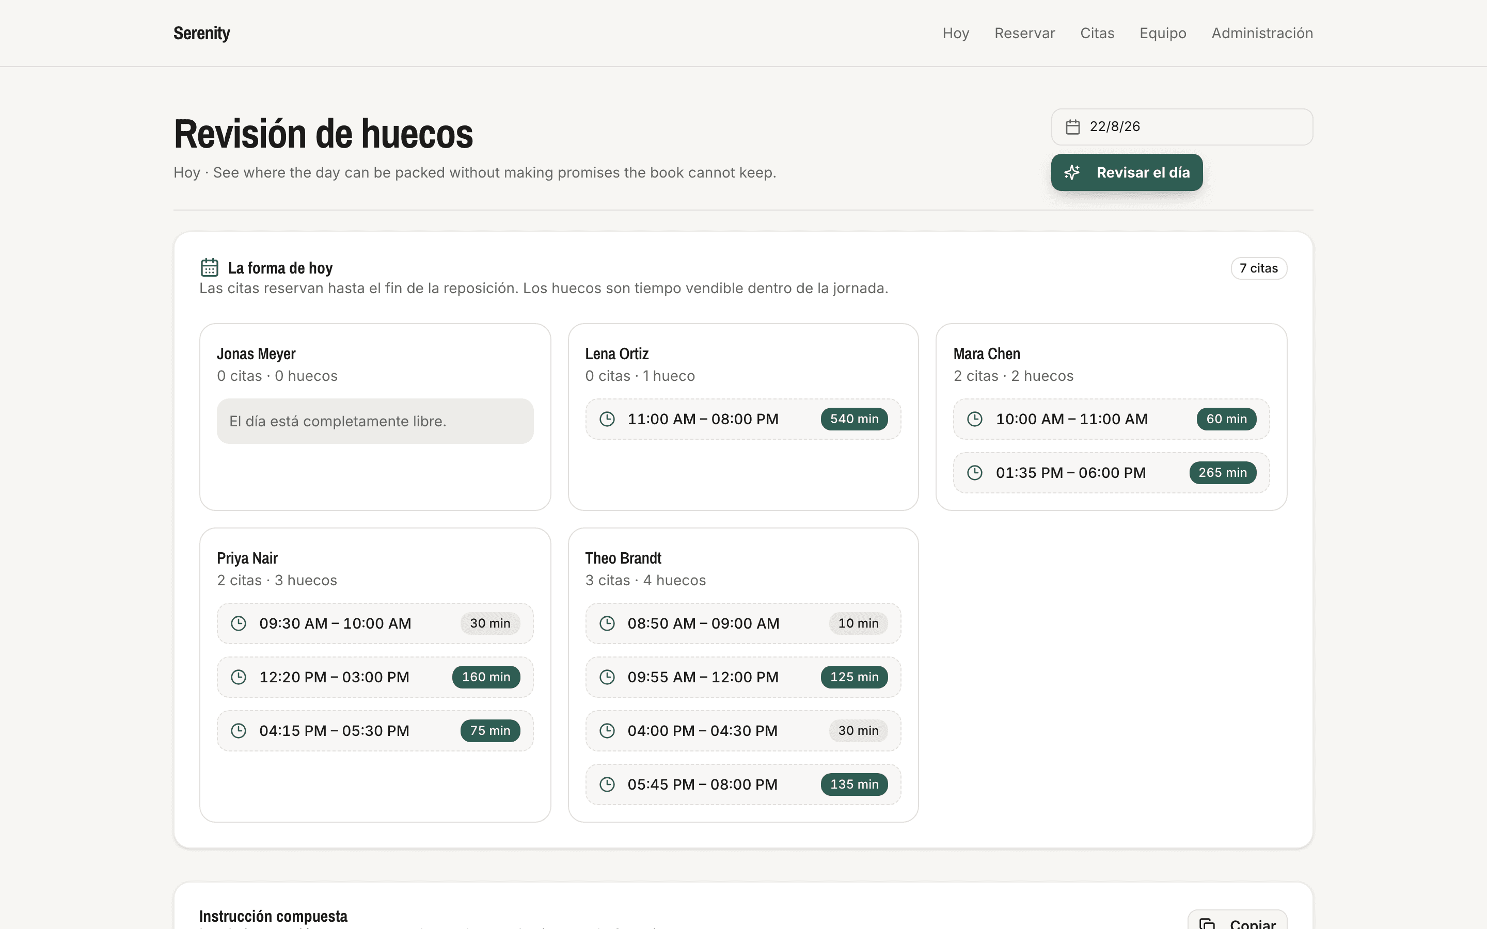Select the Theo Brandt card name
Screen dimensions: 1487x929
click(623, 558)
